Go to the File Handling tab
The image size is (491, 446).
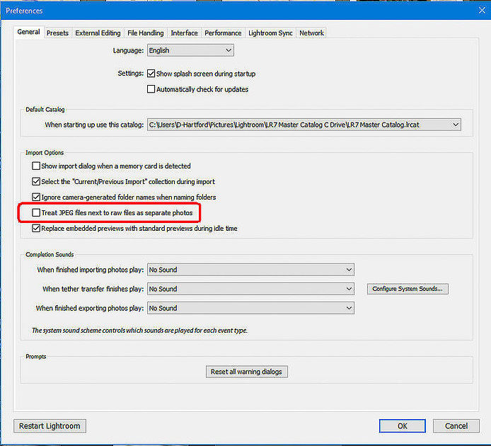coord(146,33)
